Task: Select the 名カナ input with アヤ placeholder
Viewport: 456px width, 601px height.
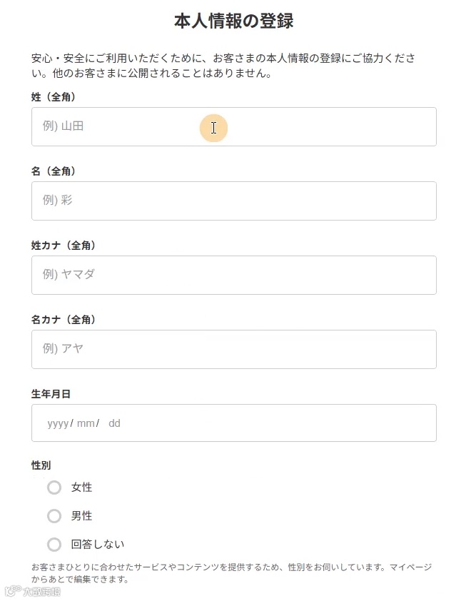Action: coord(233,349)
